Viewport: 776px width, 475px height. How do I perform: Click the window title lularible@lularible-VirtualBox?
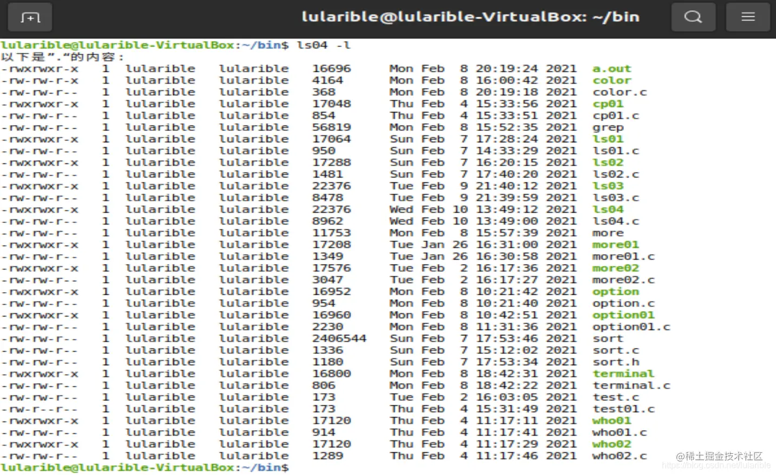coord(470,17)
